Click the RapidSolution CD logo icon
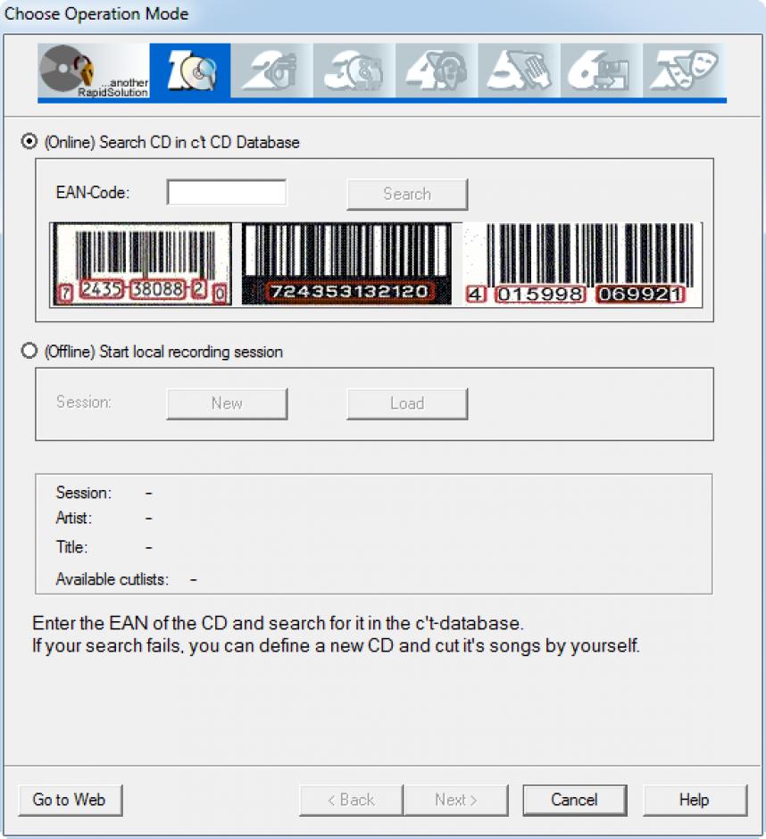 point(93,71)
